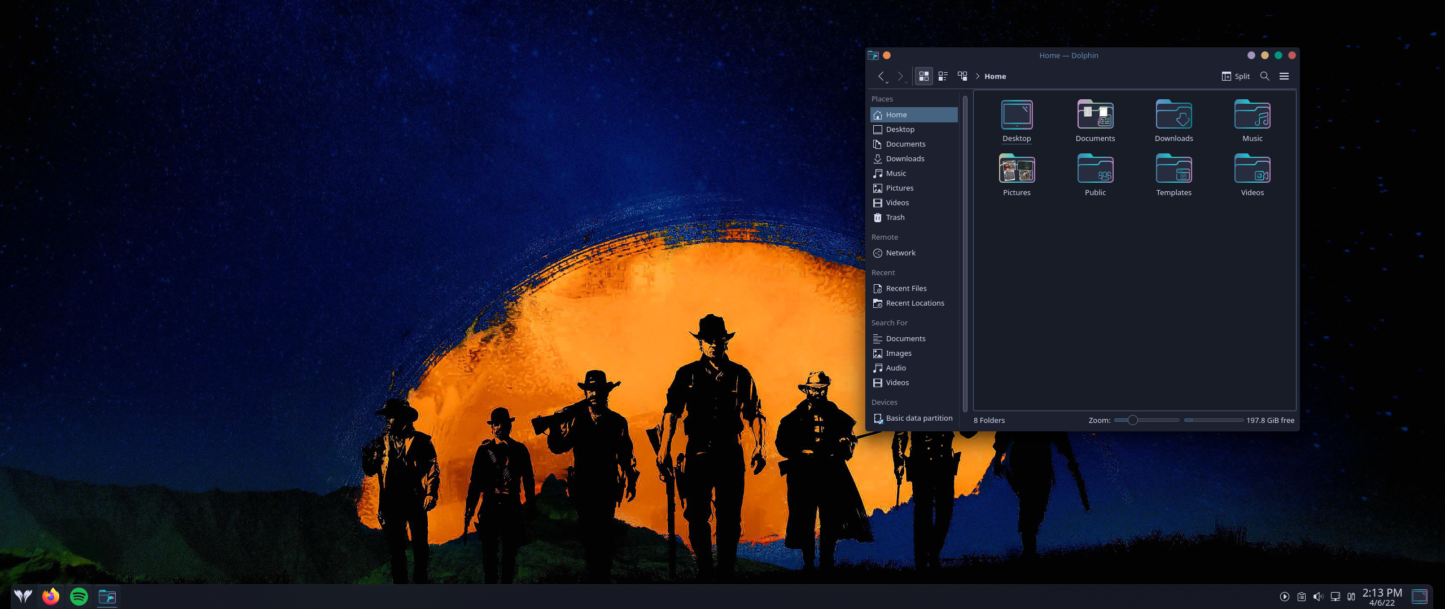
Task: Open the clipboard icon in system tray
Action: 1301,597
